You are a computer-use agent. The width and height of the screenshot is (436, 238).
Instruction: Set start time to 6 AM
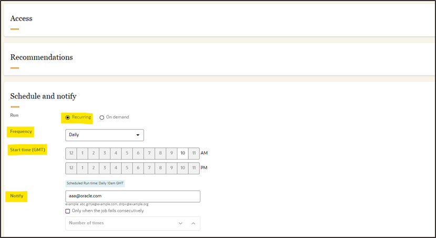tap(138, 153)
